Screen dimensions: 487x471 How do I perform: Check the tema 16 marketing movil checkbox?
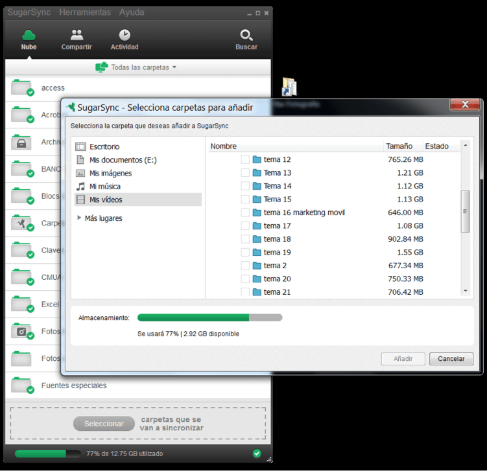tap(245, 213)
